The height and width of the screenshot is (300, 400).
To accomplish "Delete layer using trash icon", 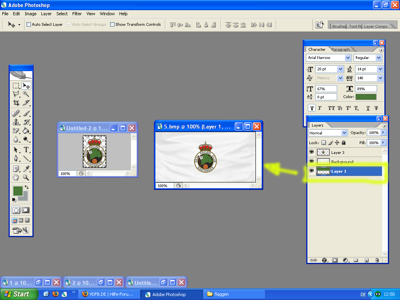I will [377, 260].
